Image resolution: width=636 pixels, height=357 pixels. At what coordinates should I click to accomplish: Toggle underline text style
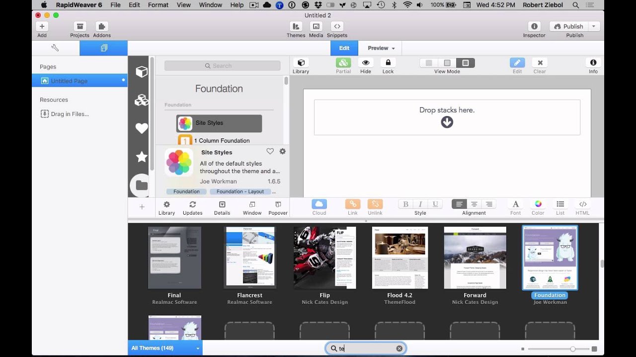(x=435, y=204)
